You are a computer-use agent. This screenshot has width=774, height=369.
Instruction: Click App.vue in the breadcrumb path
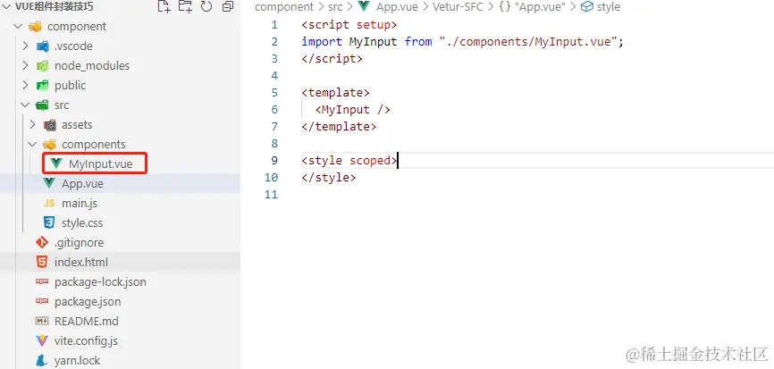398,7
